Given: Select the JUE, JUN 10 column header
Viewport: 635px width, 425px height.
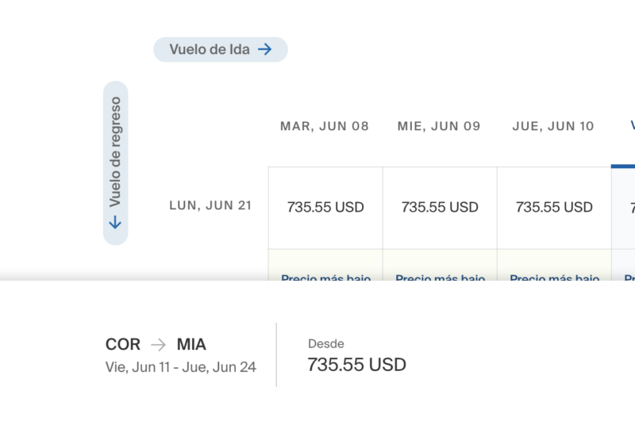Looking at the screenshot, I should tap(553, 126).
